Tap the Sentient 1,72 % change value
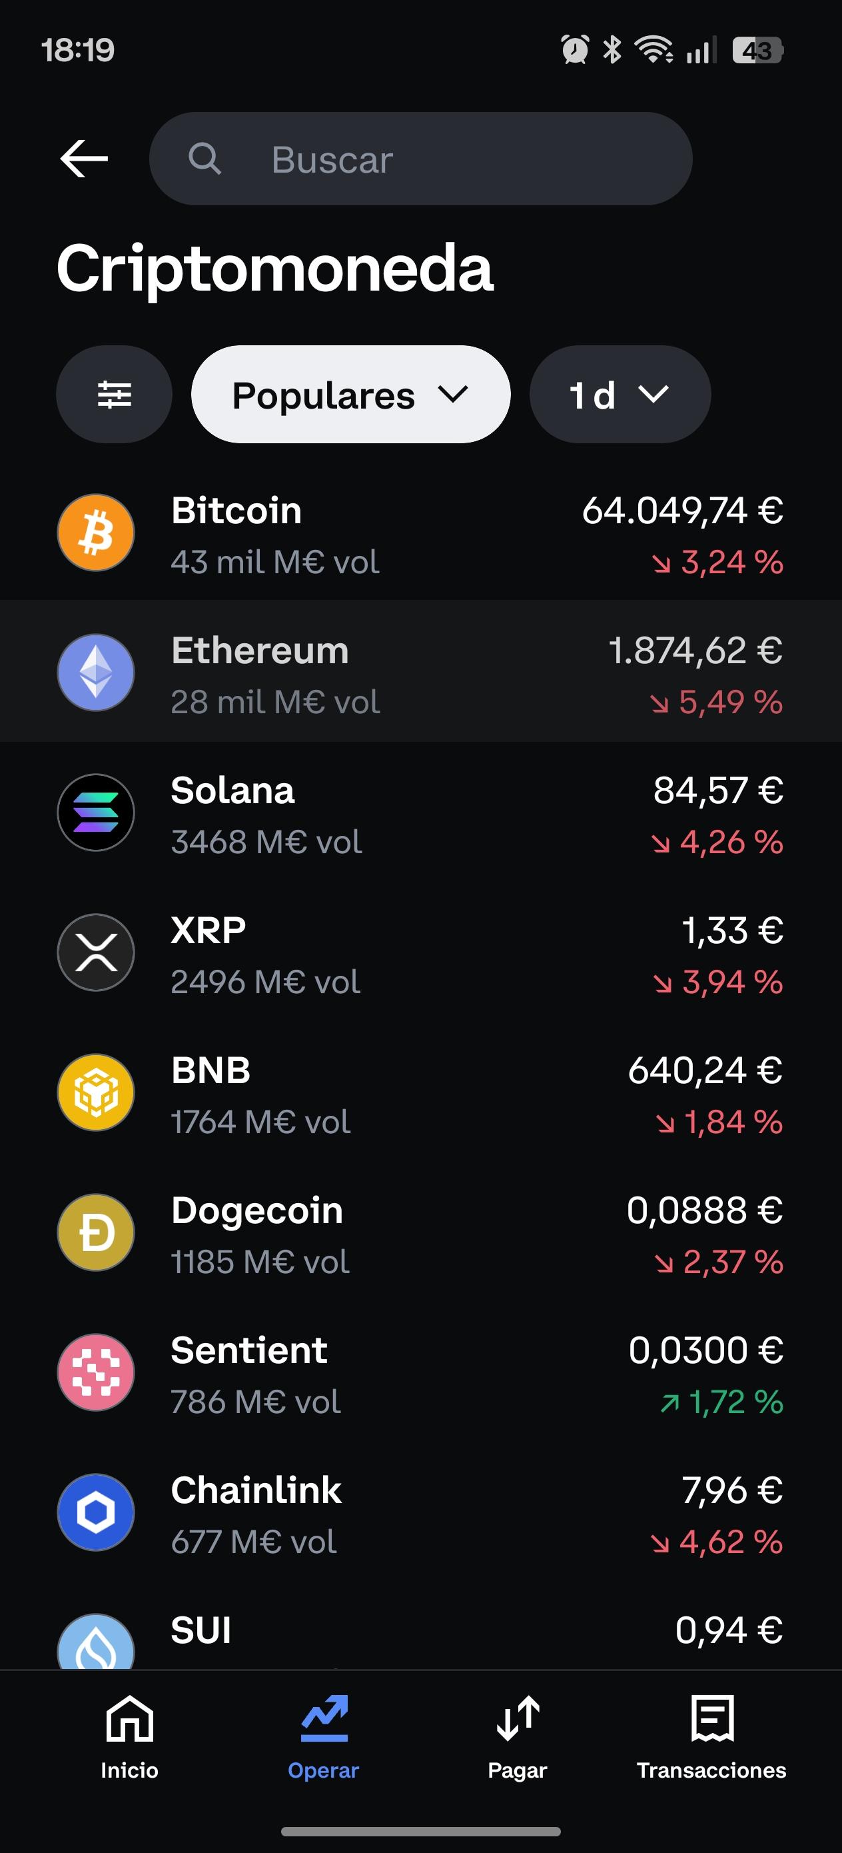Screen dimensions: 842x1853 pos(722,1401)
